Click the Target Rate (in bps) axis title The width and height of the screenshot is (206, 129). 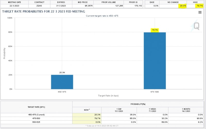(x=108, y=96)
